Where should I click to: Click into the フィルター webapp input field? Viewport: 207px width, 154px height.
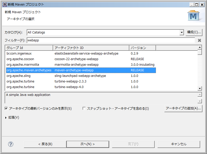(111, 40)
